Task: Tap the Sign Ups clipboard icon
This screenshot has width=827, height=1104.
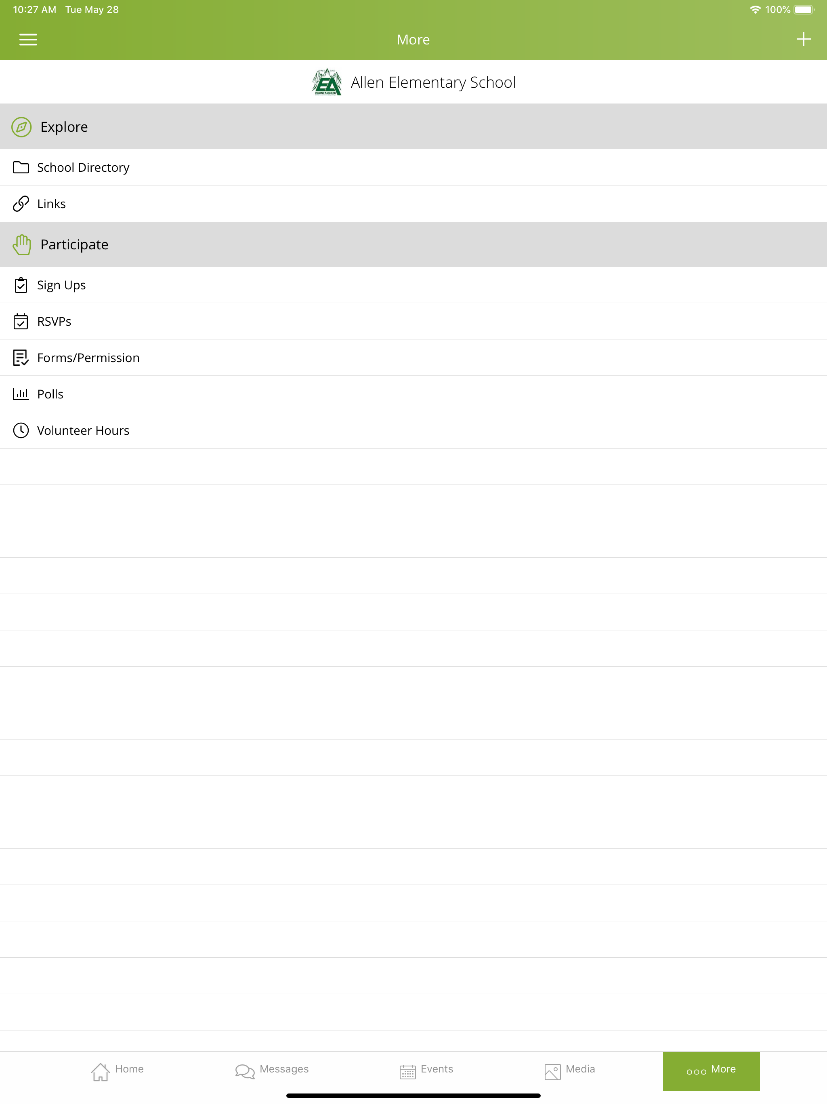Action: click(x=21, y=285)
